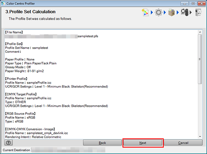The image size is (207, 154).
Task: Minimize the Color Centro Profiler window
Action: pos(185,4)
